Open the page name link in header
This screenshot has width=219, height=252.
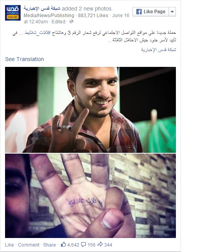click(42, 8)
